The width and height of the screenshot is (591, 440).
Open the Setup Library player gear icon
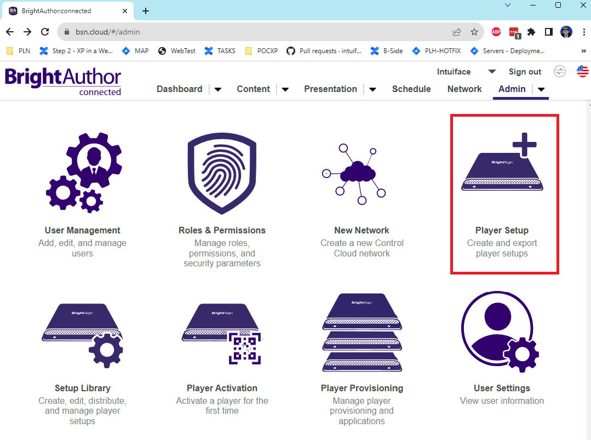[82, 330]
